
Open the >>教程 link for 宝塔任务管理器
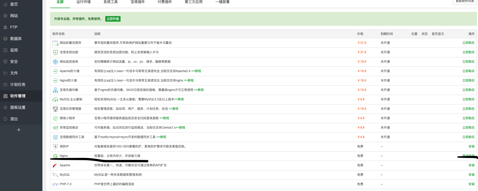coord(173,109)
